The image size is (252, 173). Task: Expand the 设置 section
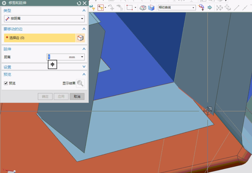click(x=84, y=67)
